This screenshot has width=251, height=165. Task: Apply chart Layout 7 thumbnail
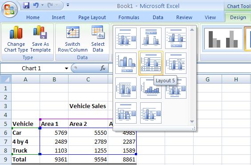pos(126,88)
